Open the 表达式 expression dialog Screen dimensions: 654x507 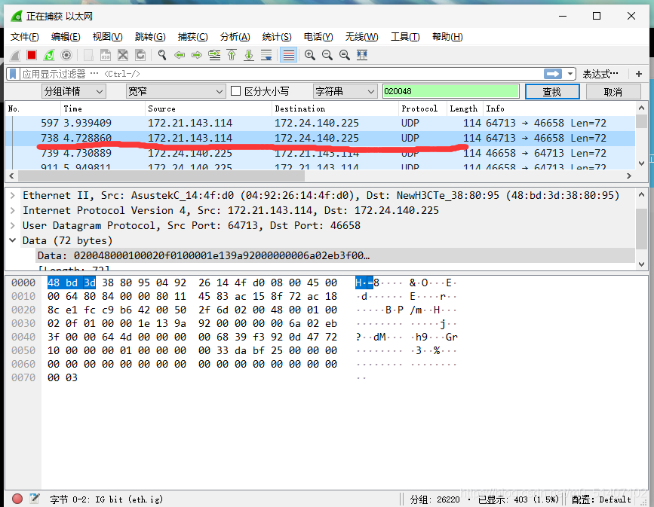[x=600, y=74]
